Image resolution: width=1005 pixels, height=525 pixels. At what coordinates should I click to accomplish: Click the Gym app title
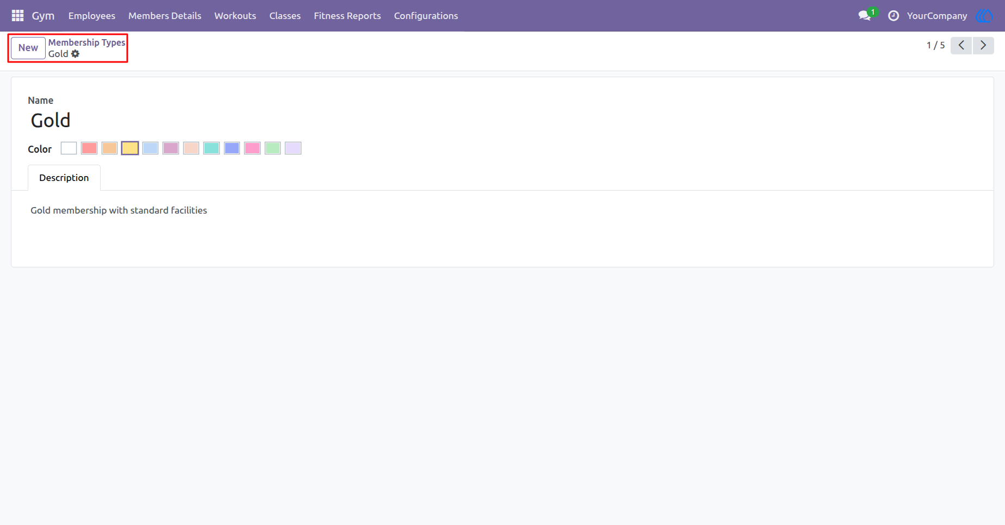[x=43, y=16]
